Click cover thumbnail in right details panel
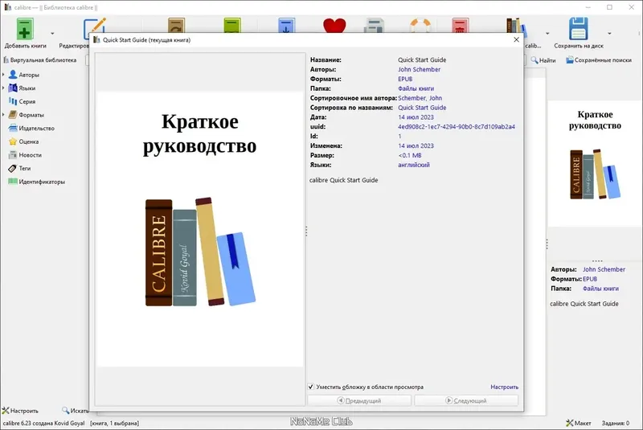643x430 pixels. pos(595,163)
